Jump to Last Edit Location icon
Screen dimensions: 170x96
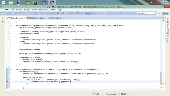109,13
